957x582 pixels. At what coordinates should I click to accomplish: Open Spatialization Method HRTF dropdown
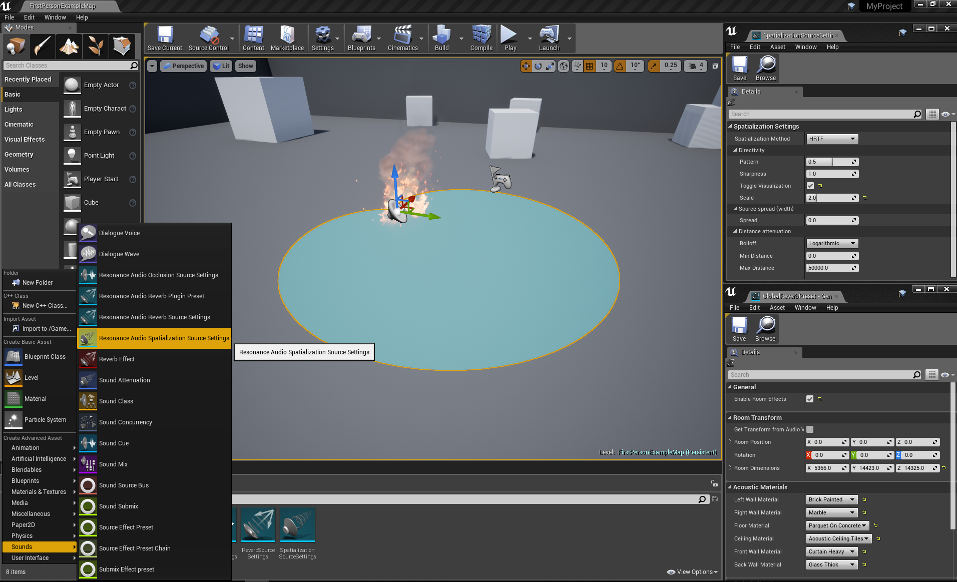click(832, 139)
